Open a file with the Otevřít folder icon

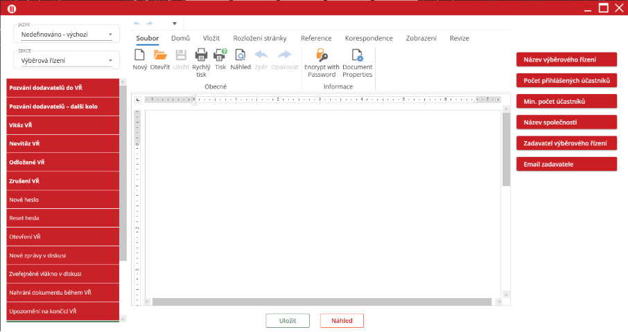(160, 56)
